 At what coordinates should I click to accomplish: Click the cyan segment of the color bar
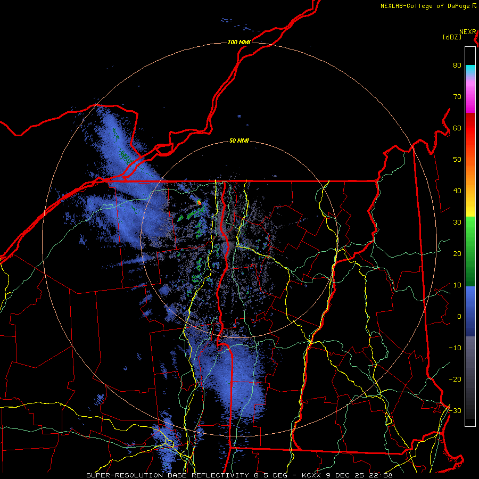pos(470,70)
